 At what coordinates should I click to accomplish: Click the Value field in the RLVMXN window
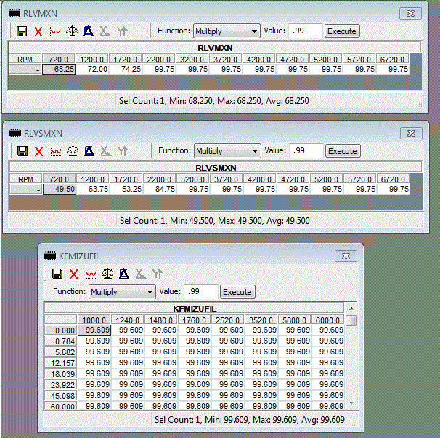(305, 31)
